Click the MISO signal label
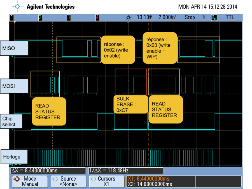 click(x=14, y=48)
